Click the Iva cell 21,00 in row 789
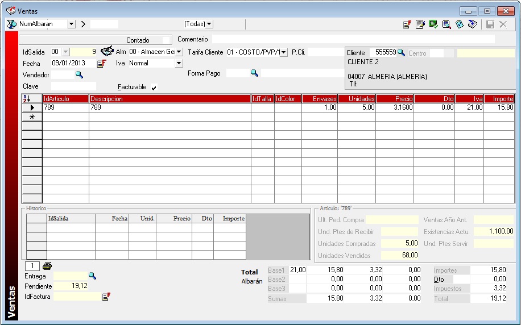This screenshot has width=521, height=325. point(469,107)
